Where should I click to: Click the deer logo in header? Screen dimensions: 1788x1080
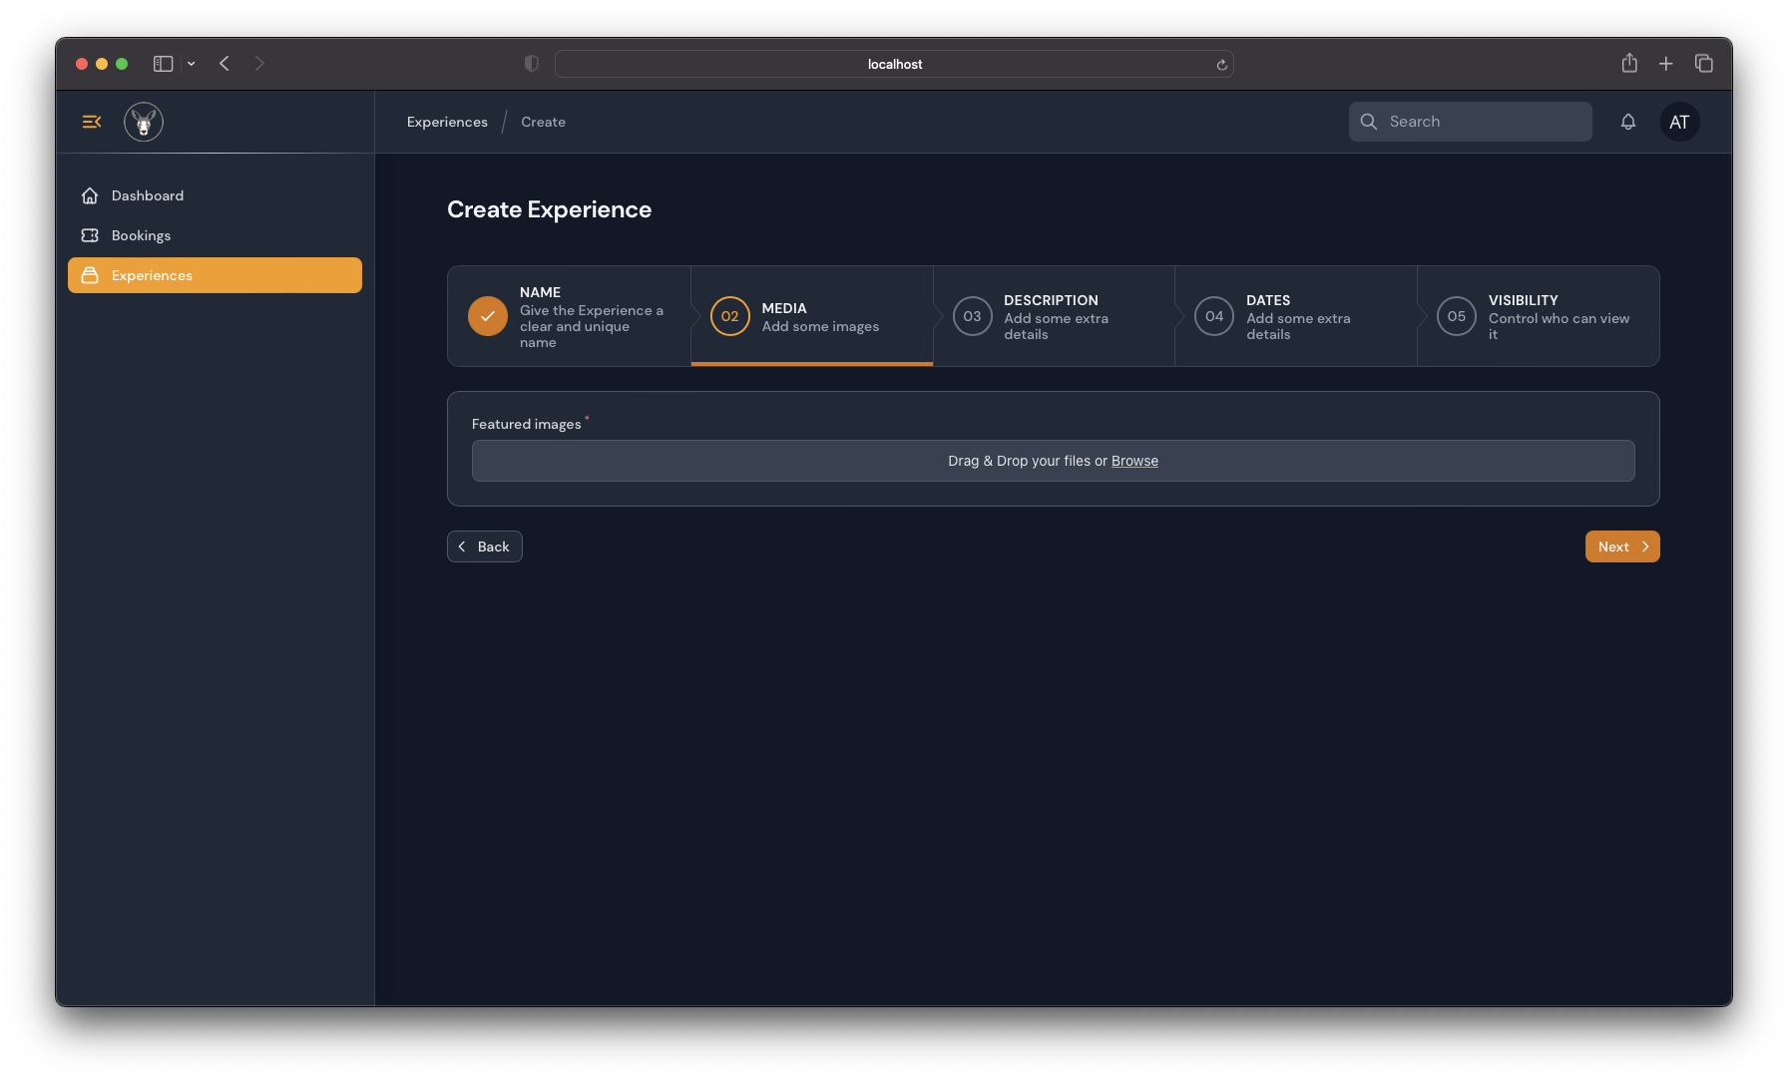coord(144,122)
